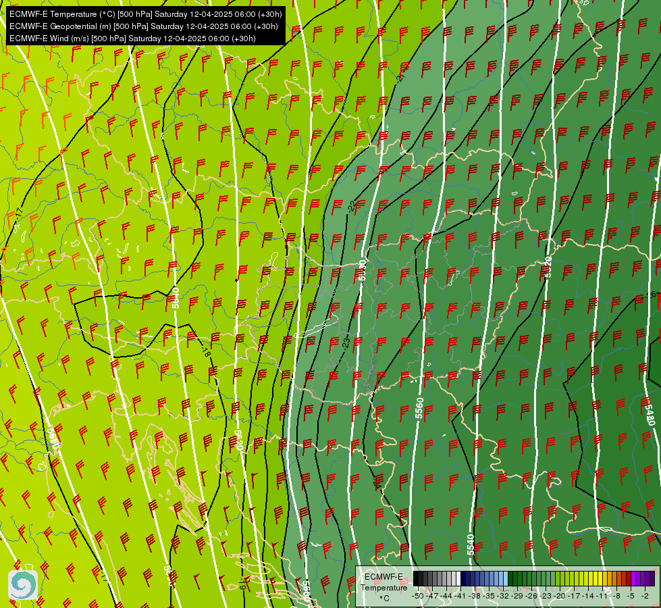
Task: Click the -41 value in the legend scale
Action: point(460,596)
